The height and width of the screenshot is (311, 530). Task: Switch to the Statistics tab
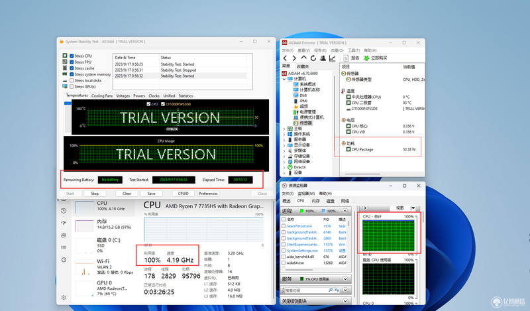pos(185,95)
